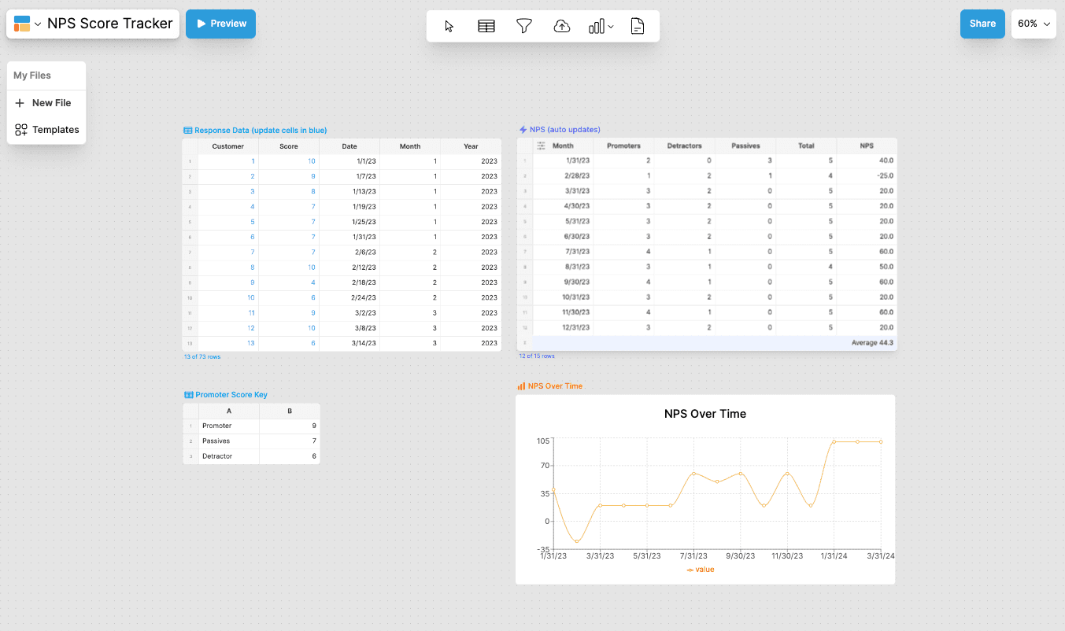Screen dimensions: 1065x631
Task: Select the Score column header
Action: [x=289, y=146]
